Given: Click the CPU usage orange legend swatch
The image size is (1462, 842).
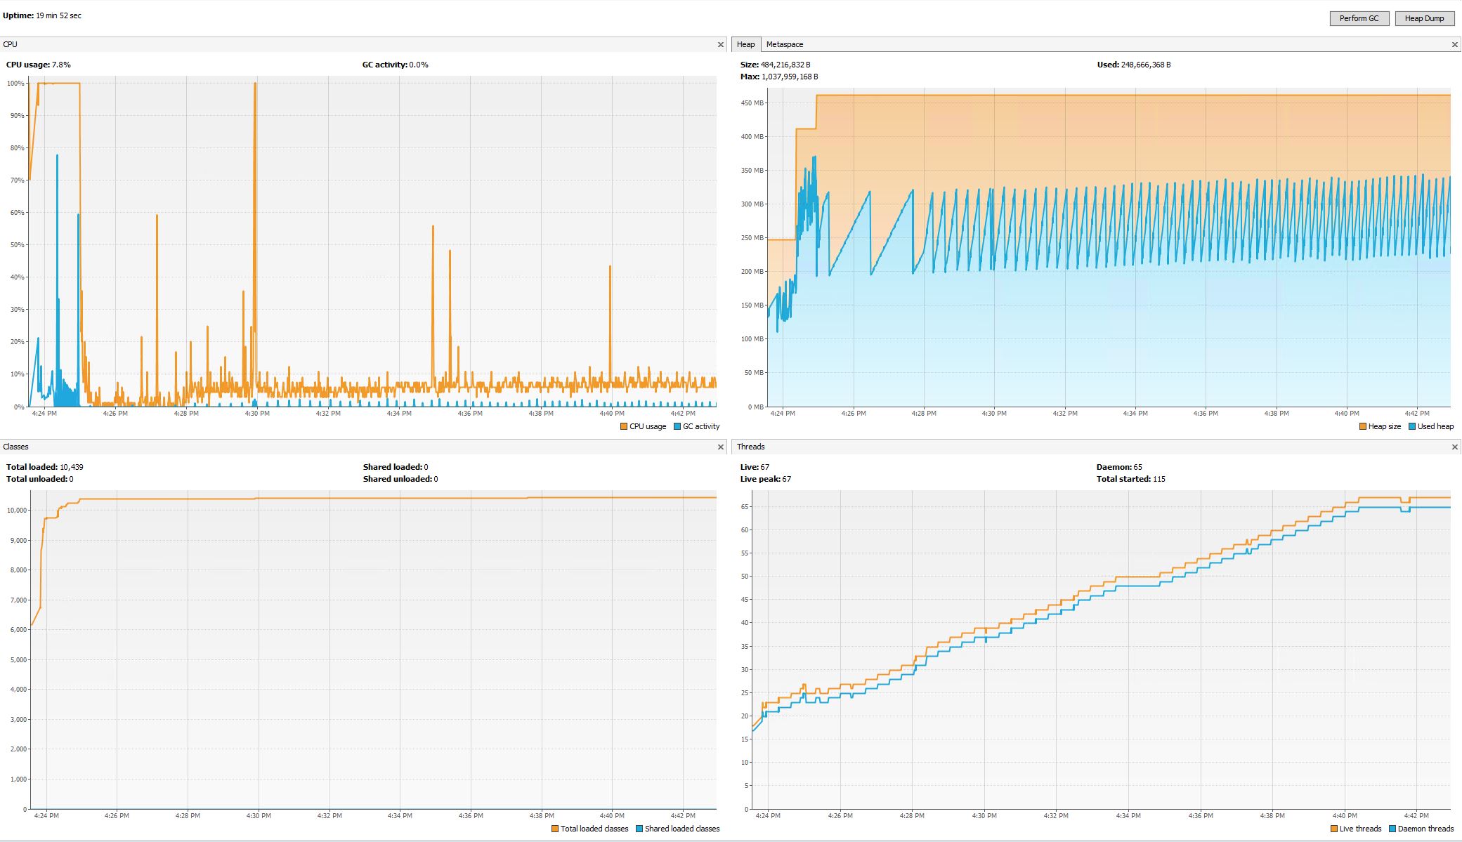Looking at the screenshot, I should 624,426.
